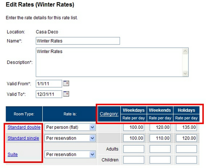Click Suite Children holiday rate field
206x168 pixels.
click(186, 160)
